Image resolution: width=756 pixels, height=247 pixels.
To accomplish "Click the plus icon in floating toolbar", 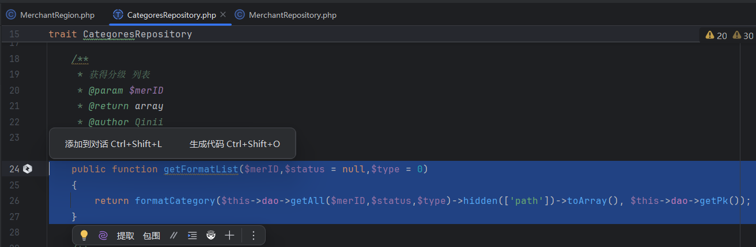I will (229, 235).
